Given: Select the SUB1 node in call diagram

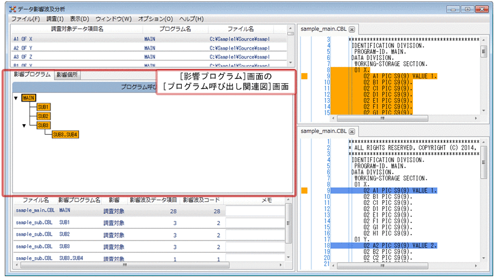Looking at the screenshot, I should (43, 107).
